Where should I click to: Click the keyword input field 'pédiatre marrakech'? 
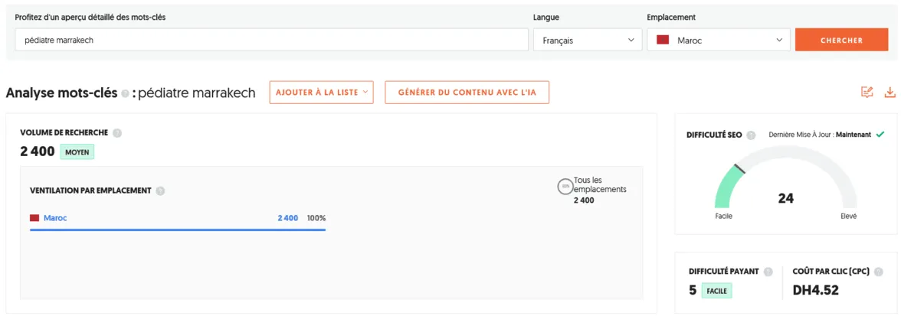pyautogui.click(x=271, y=40)
